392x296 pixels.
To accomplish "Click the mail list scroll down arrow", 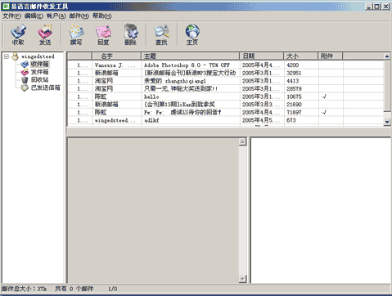I will coord(387,122).
